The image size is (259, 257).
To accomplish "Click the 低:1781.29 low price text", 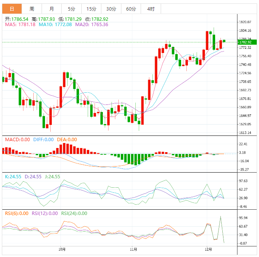I will click(70, 19).
